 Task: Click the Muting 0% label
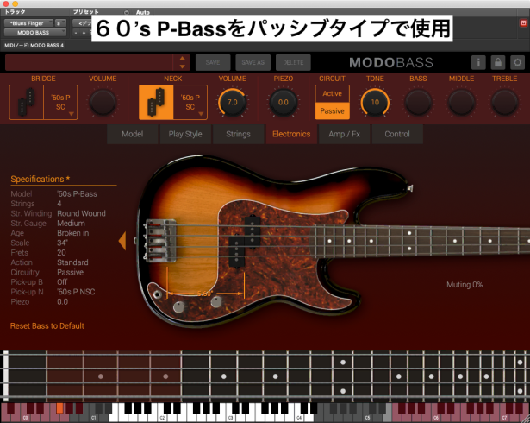pyautogui.click(x=465, y=285)
